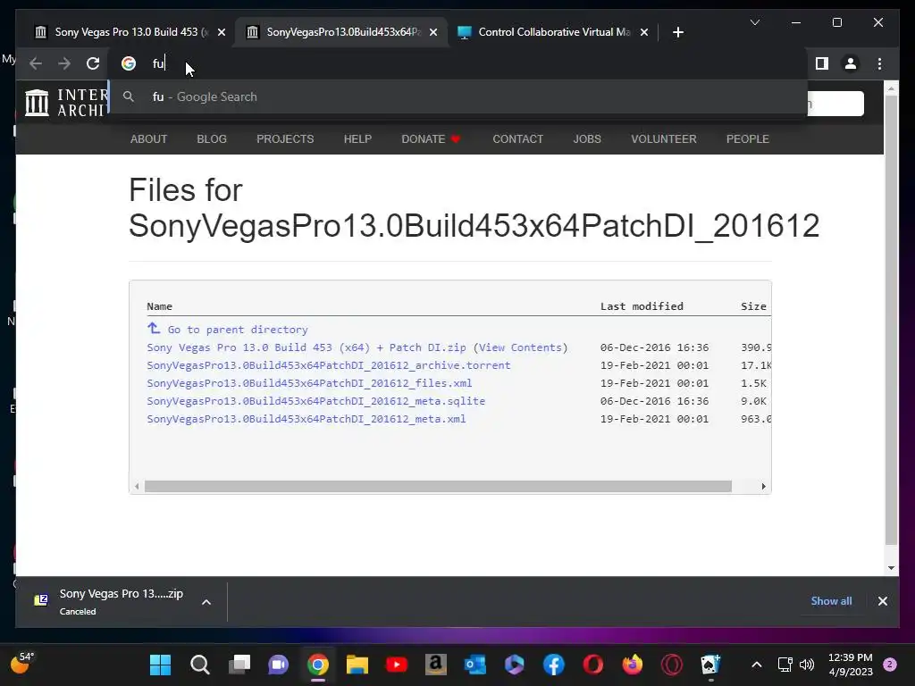Click the Internet Archive search box
Screen dimensions: 915x686
pyautogui.click(x=835, y=104)
